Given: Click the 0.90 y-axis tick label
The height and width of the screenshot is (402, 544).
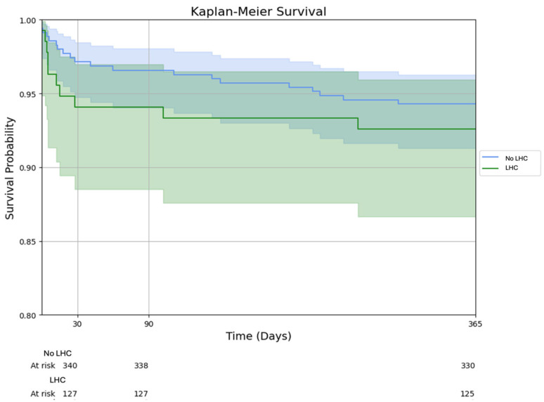Looking at the screenshot, I should (x=27, y=168).
